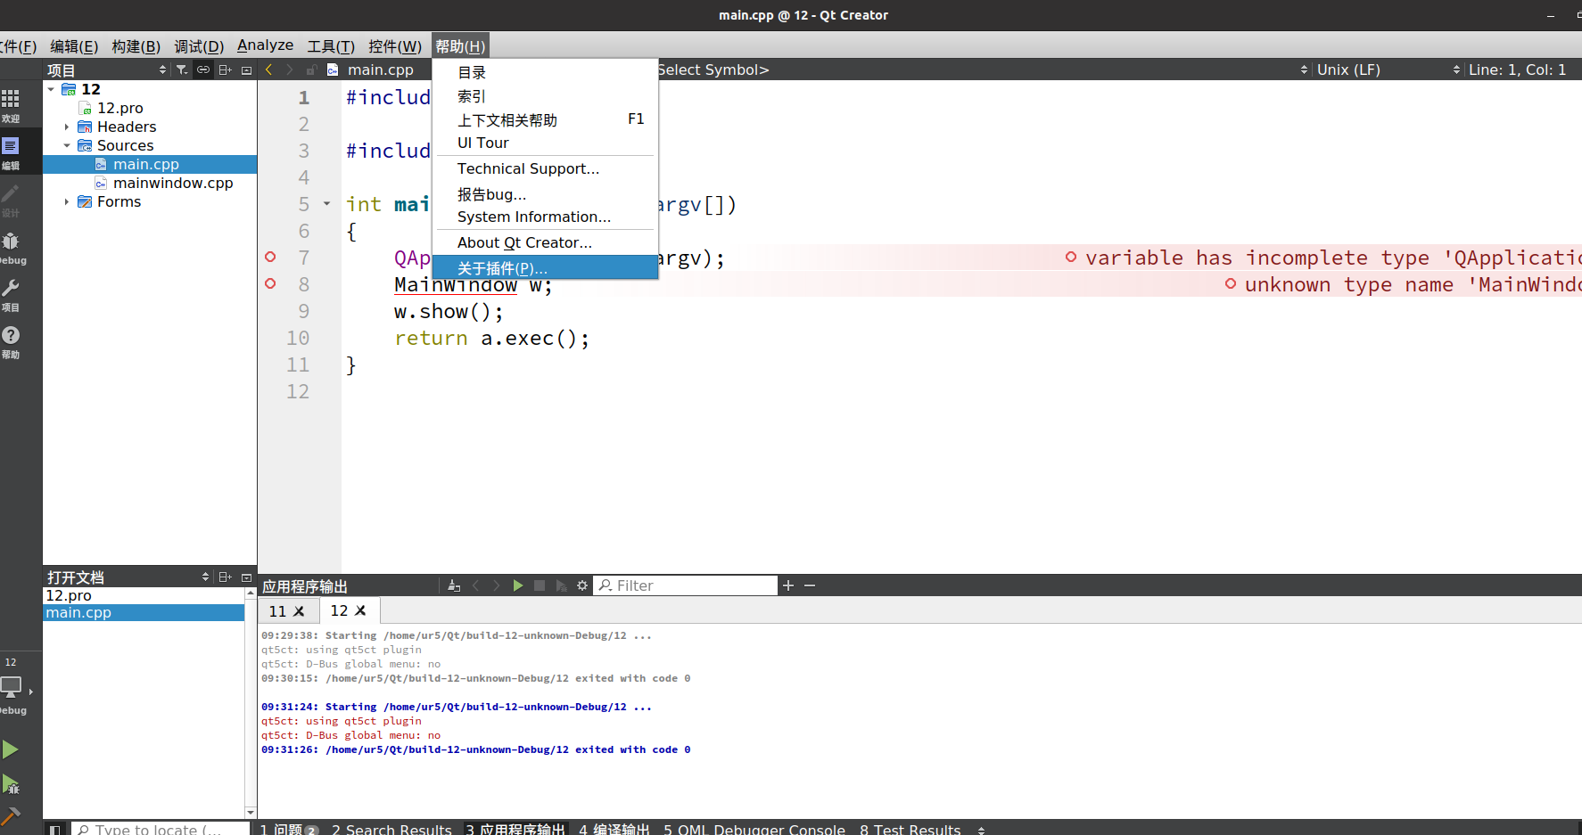Open Help mode with the question-mark icon

11,341
